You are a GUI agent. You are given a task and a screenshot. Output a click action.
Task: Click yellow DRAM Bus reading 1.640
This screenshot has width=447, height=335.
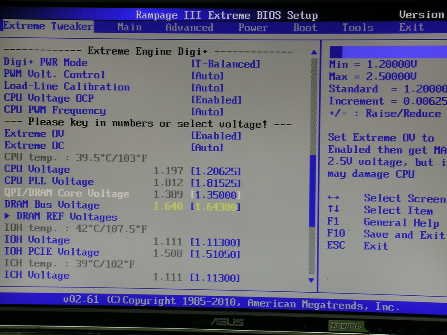(x=168, y=206)
